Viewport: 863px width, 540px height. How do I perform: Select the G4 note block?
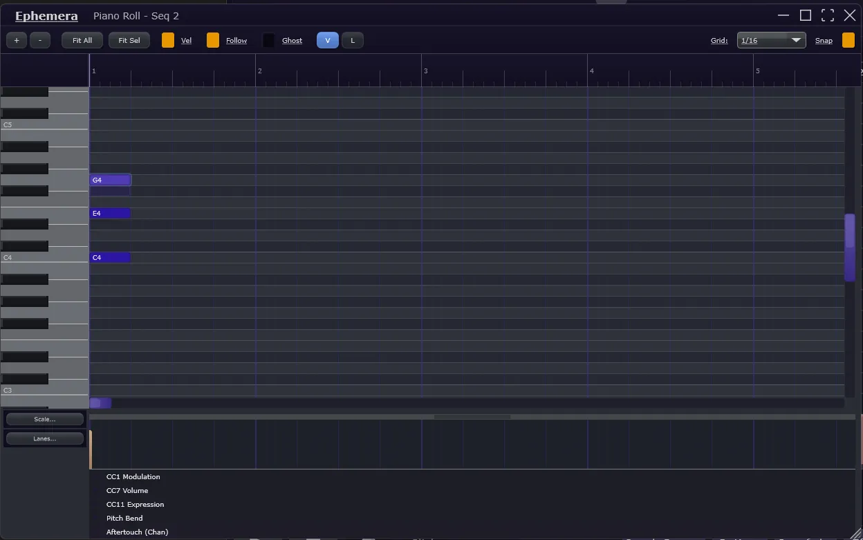point(110,180)
